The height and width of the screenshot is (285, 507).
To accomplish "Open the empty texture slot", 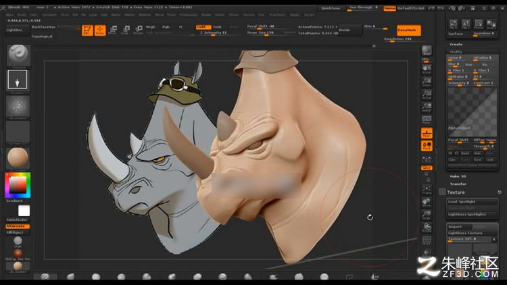I will (x=18, y=132).
